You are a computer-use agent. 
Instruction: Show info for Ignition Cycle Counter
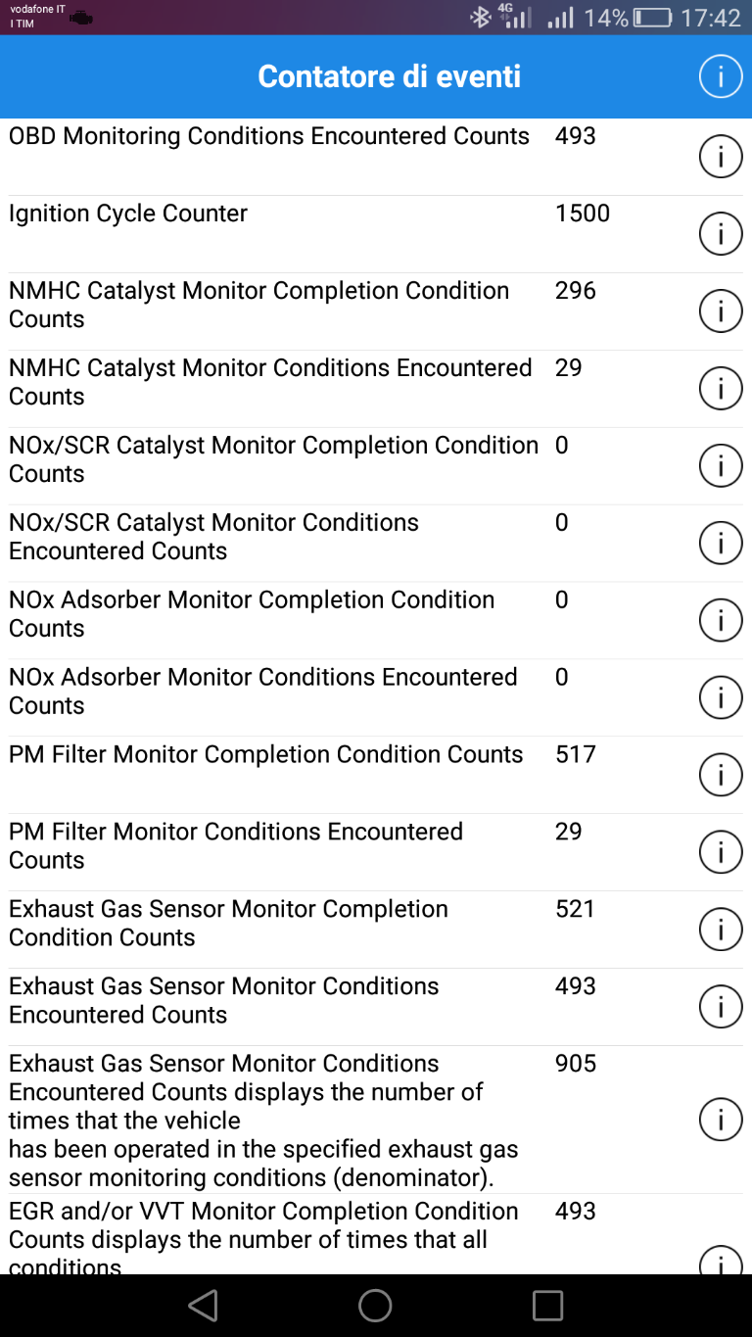pos(721,234)
